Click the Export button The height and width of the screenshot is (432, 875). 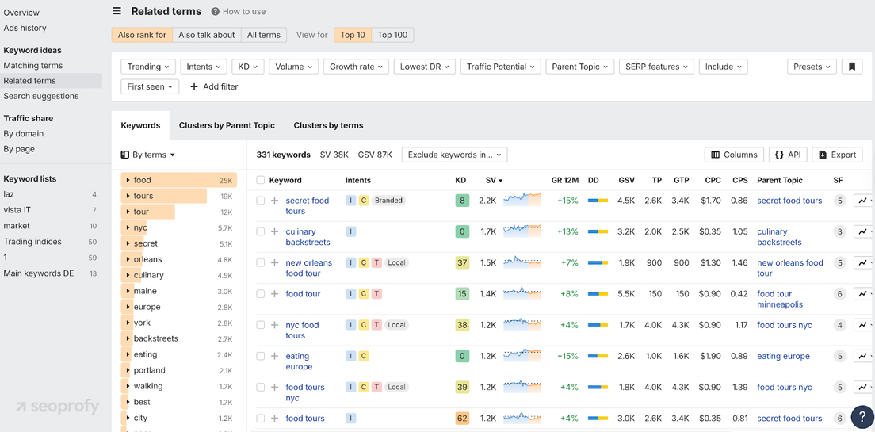pos(837,155)
